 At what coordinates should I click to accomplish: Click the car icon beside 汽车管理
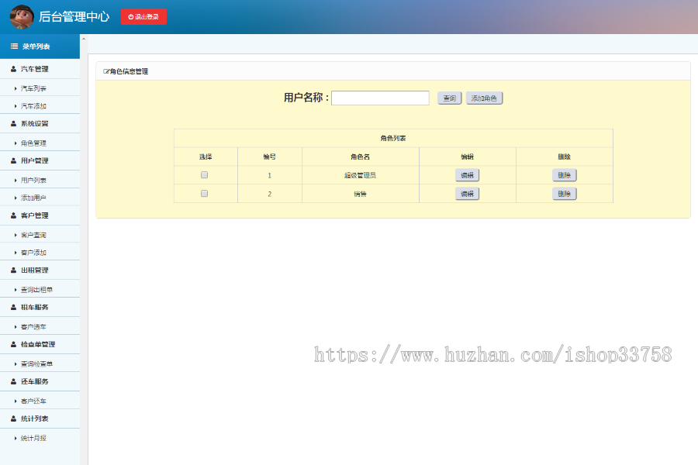click(x=12, y=68)
